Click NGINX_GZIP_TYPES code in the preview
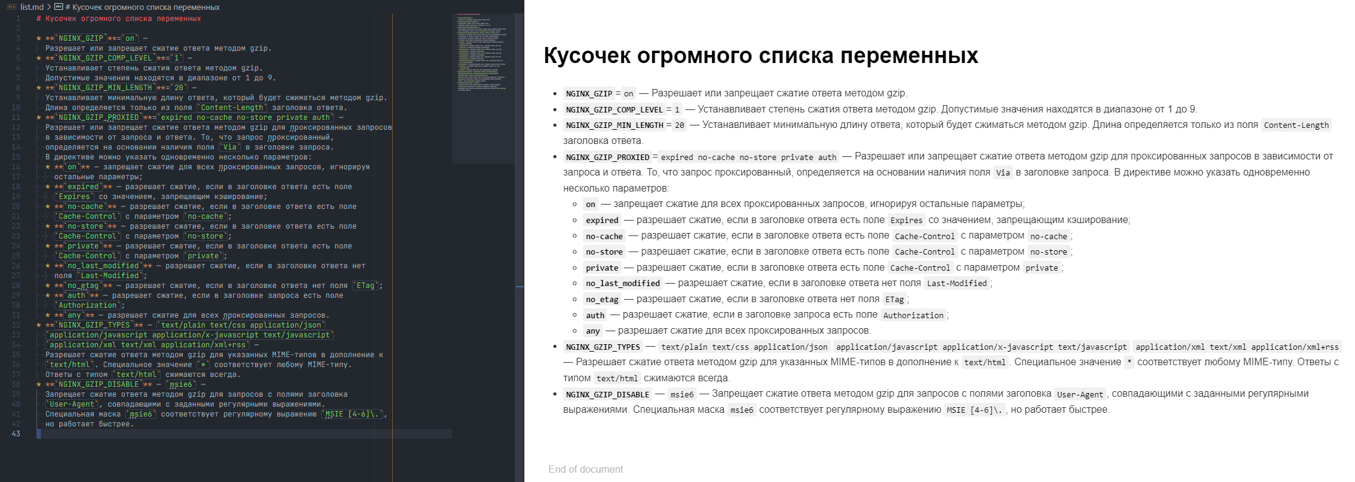 (x=603, y=347)
